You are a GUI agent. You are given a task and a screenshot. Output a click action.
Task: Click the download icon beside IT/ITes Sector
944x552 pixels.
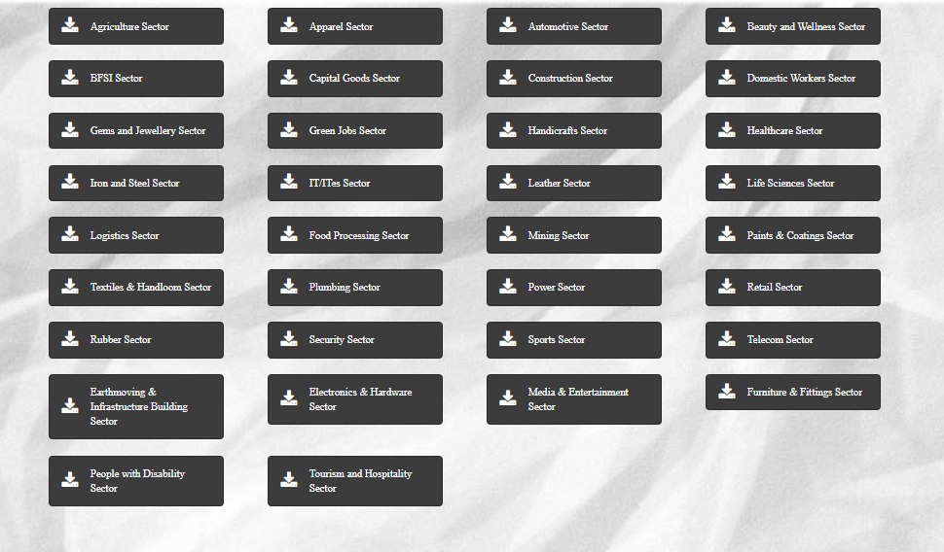click(289, 183)
